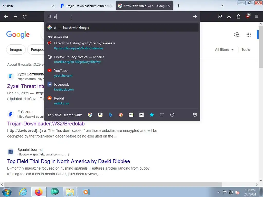
Task: Click the horizontal scrollbar right arrow
Action: tap(257, 184)
